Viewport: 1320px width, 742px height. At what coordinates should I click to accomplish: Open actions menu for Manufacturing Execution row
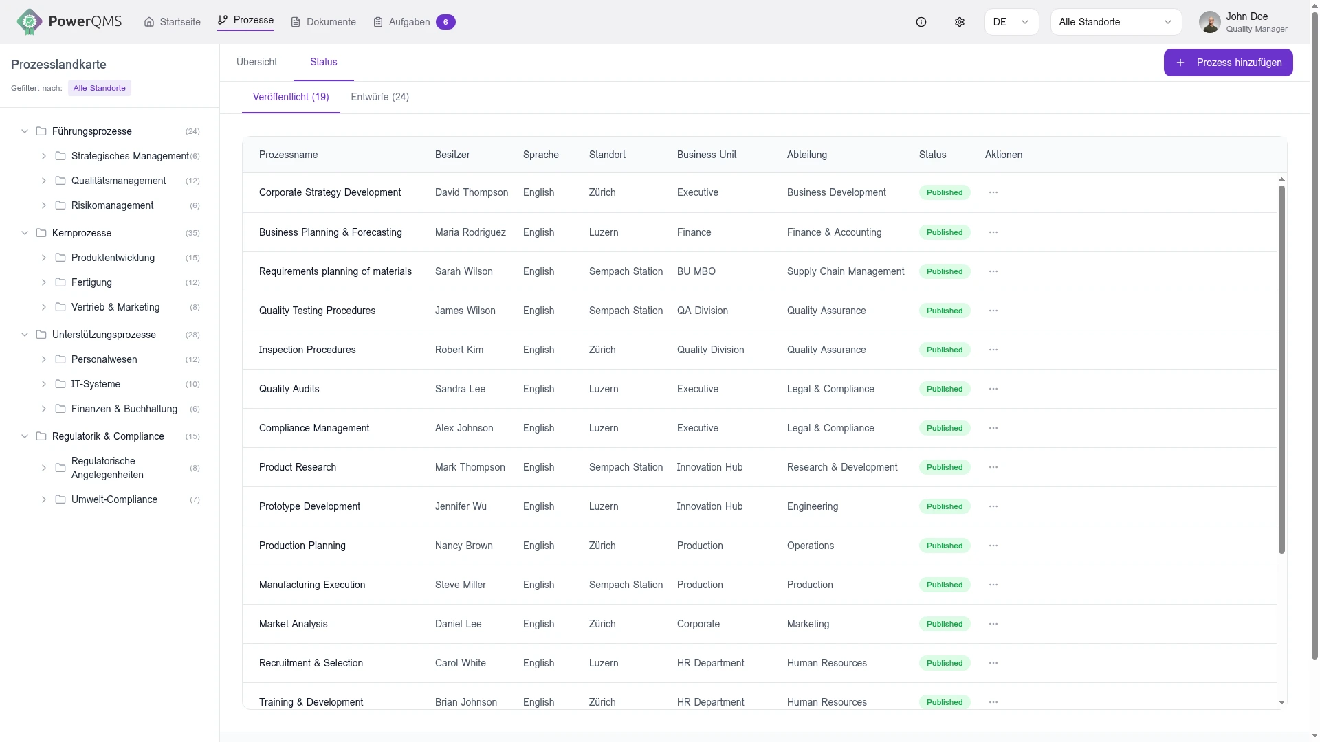point(993,585)
